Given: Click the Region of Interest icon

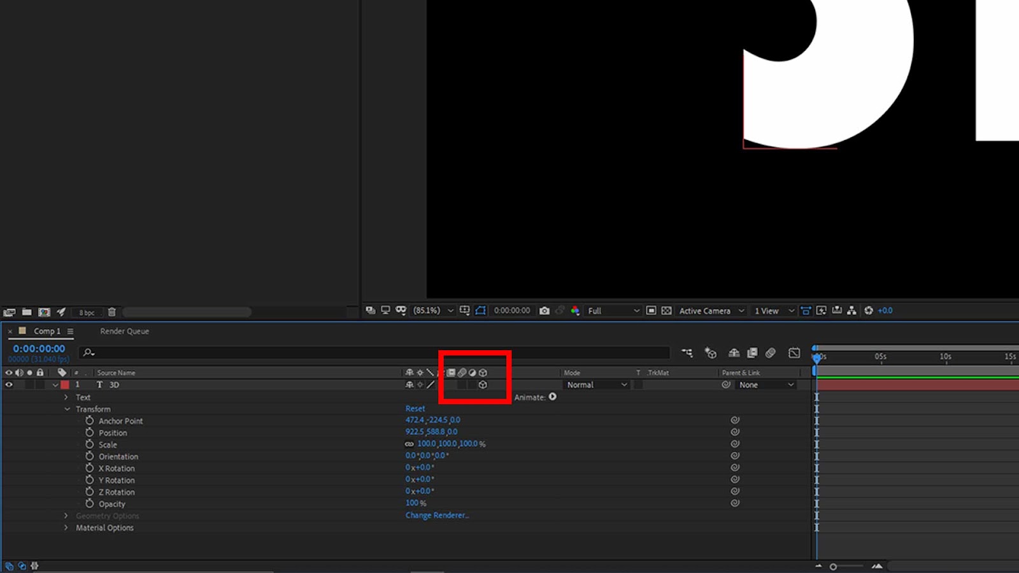Looking at the screenshot, I should 651,311.
